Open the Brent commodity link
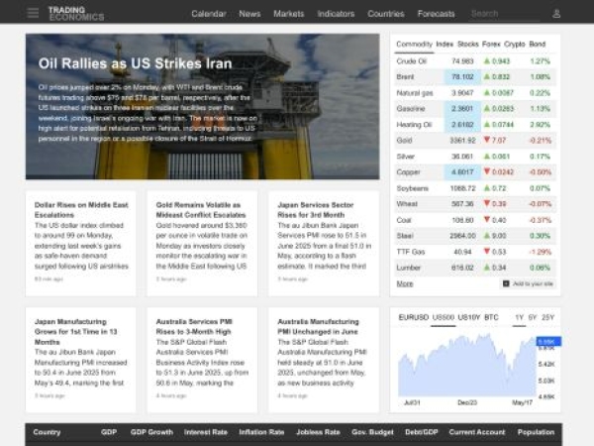Image resolution: width=594 pixels, height=446 pixels. tap(405, 77)
